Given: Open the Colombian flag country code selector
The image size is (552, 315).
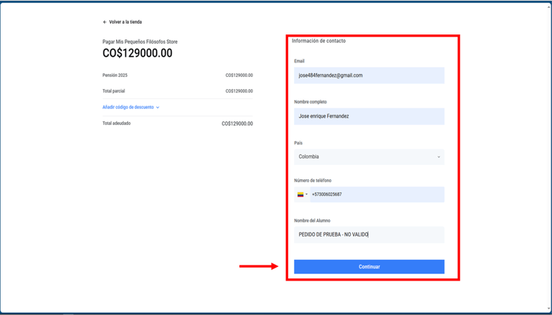Looking at the screenshot, I should (x=303, y=194).
